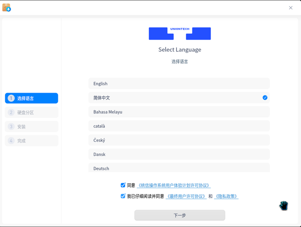This screenshot has height=227, width=301.
Task: Go to the 安装 step in sidebar
Action: (32, 126)
